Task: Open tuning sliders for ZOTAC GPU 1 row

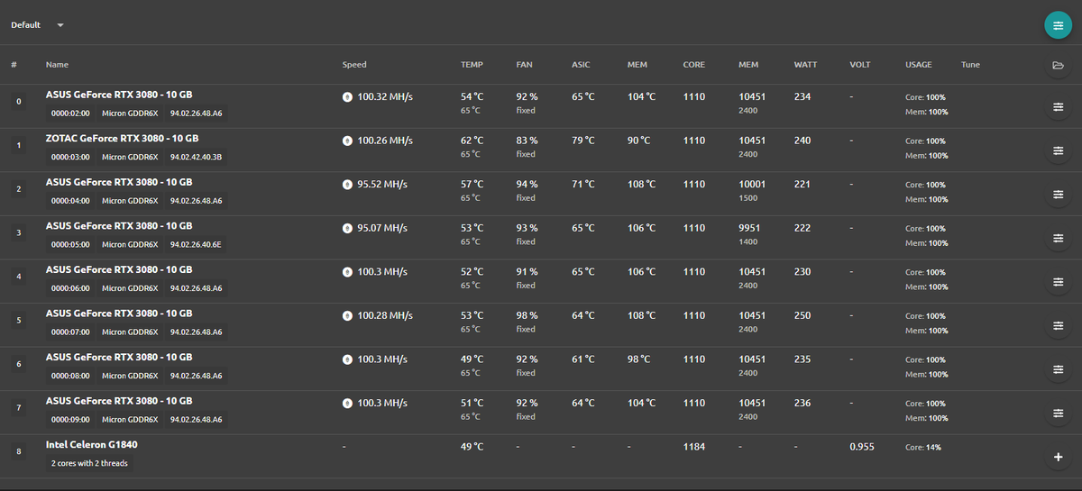Action: coord(1058,151)
